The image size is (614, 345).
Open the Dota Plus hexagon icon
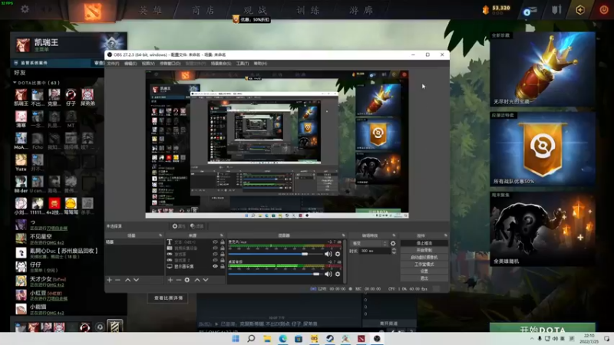[x=580, y=10]
